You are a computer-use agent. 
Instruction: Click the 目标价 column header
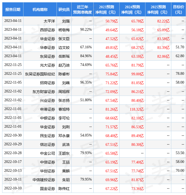click(x=179, y=9)
